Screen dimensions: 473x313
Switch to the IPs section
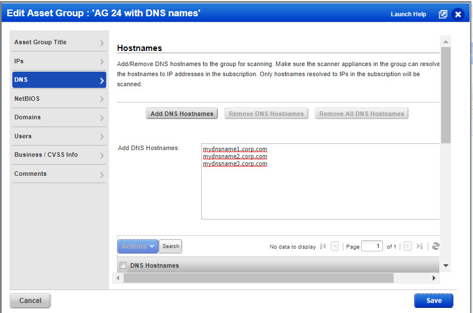click(59, 61)
